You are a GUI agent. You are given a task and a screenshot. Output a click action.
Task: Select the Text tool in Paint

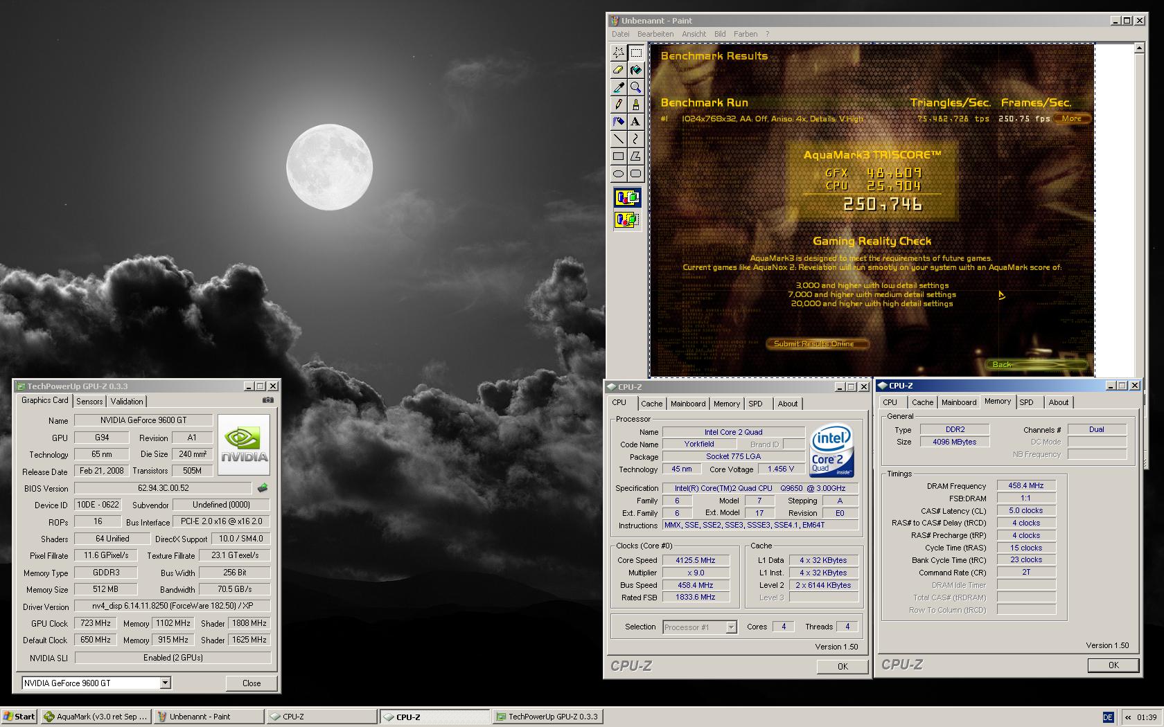pos(636,122)
